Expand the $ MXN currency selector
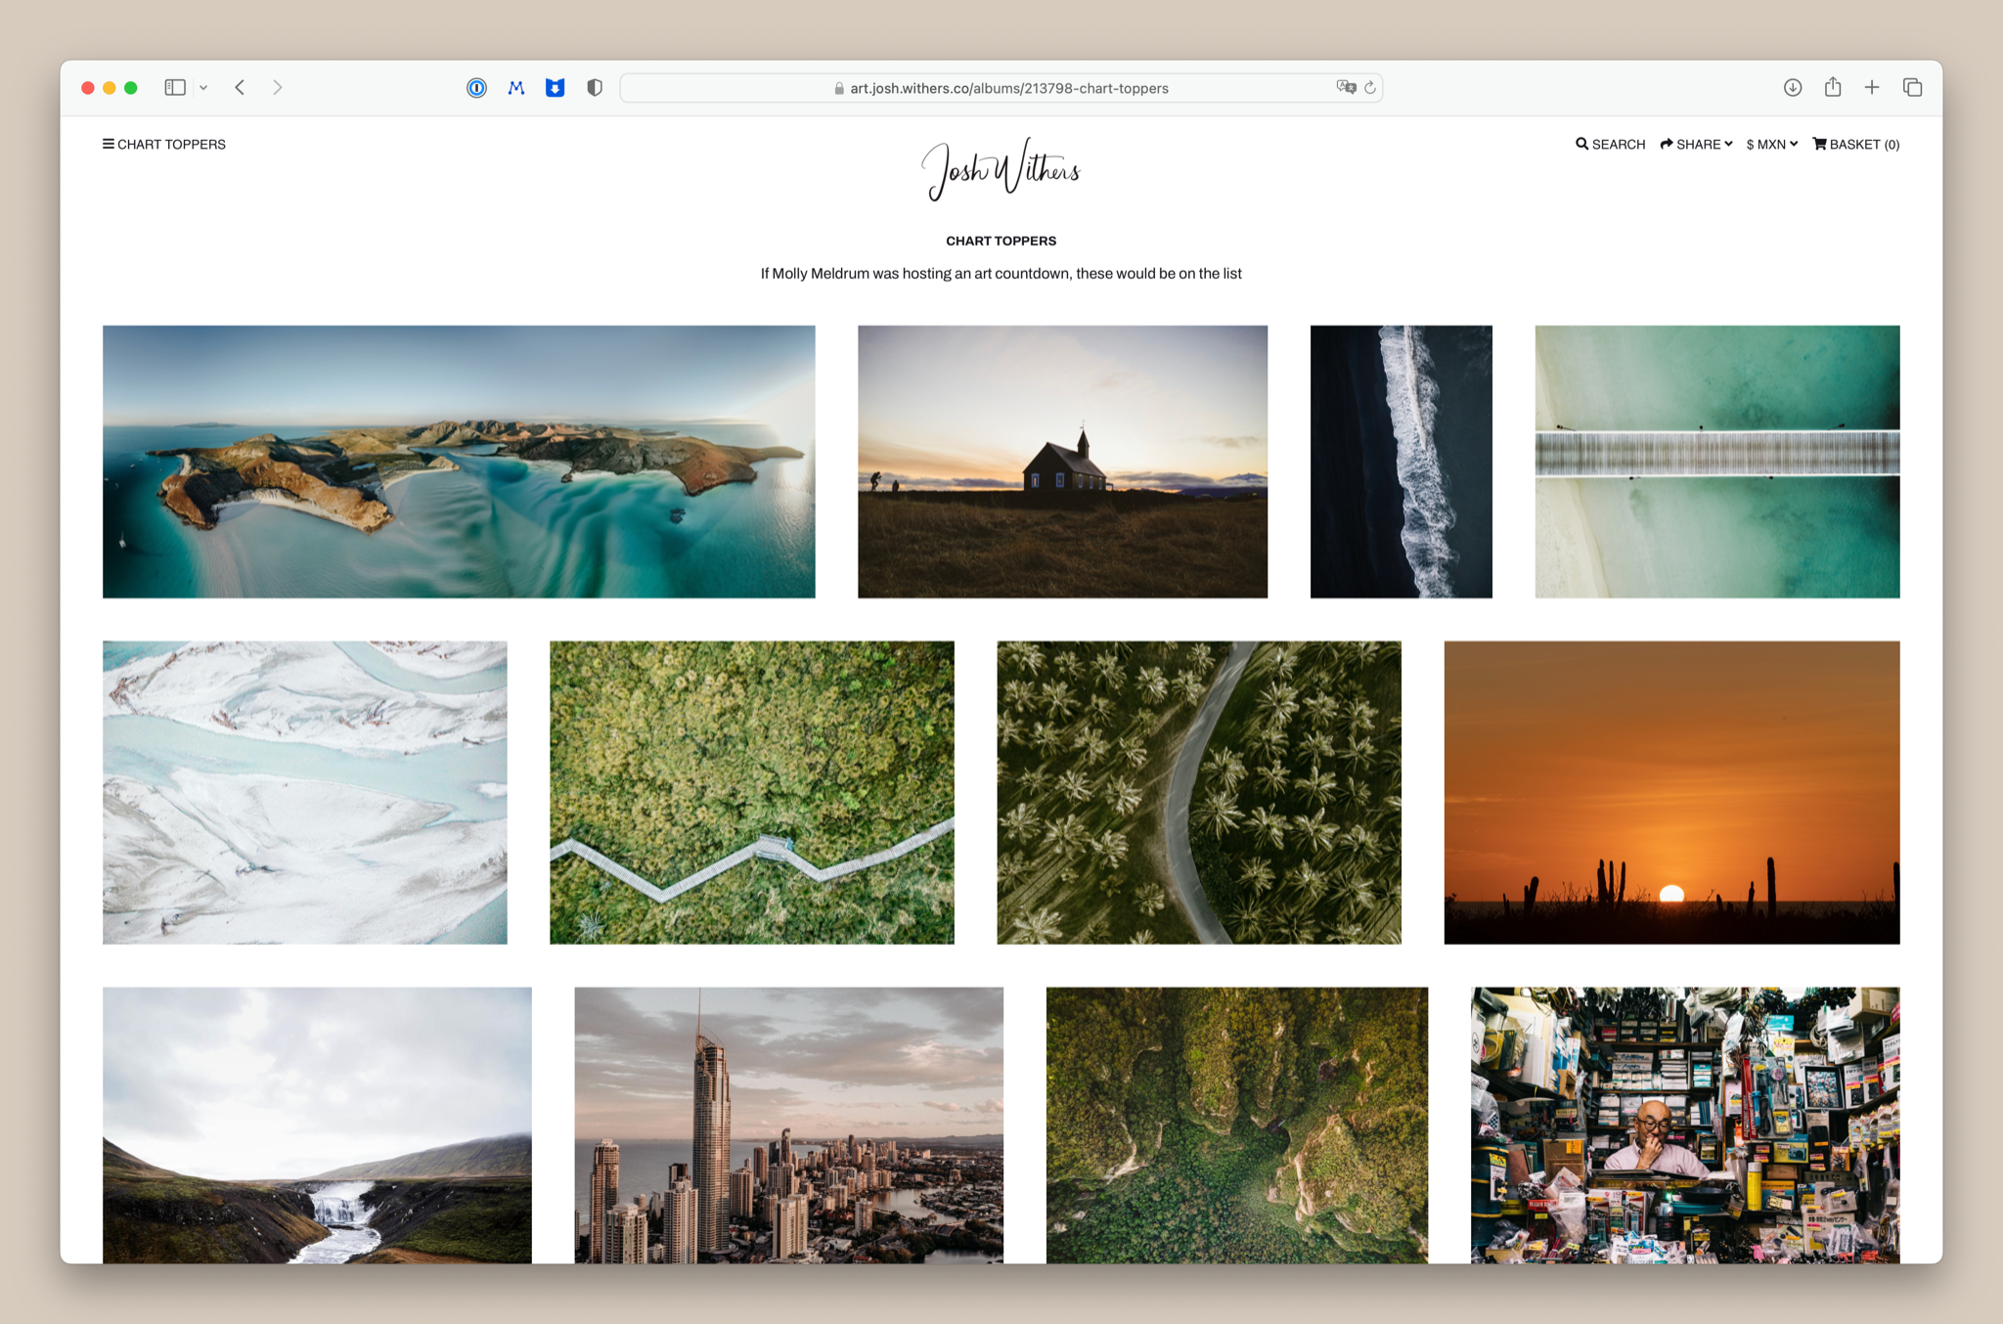The width and height of the screenshot is (2003, 1324). (x=1771, y=145)
